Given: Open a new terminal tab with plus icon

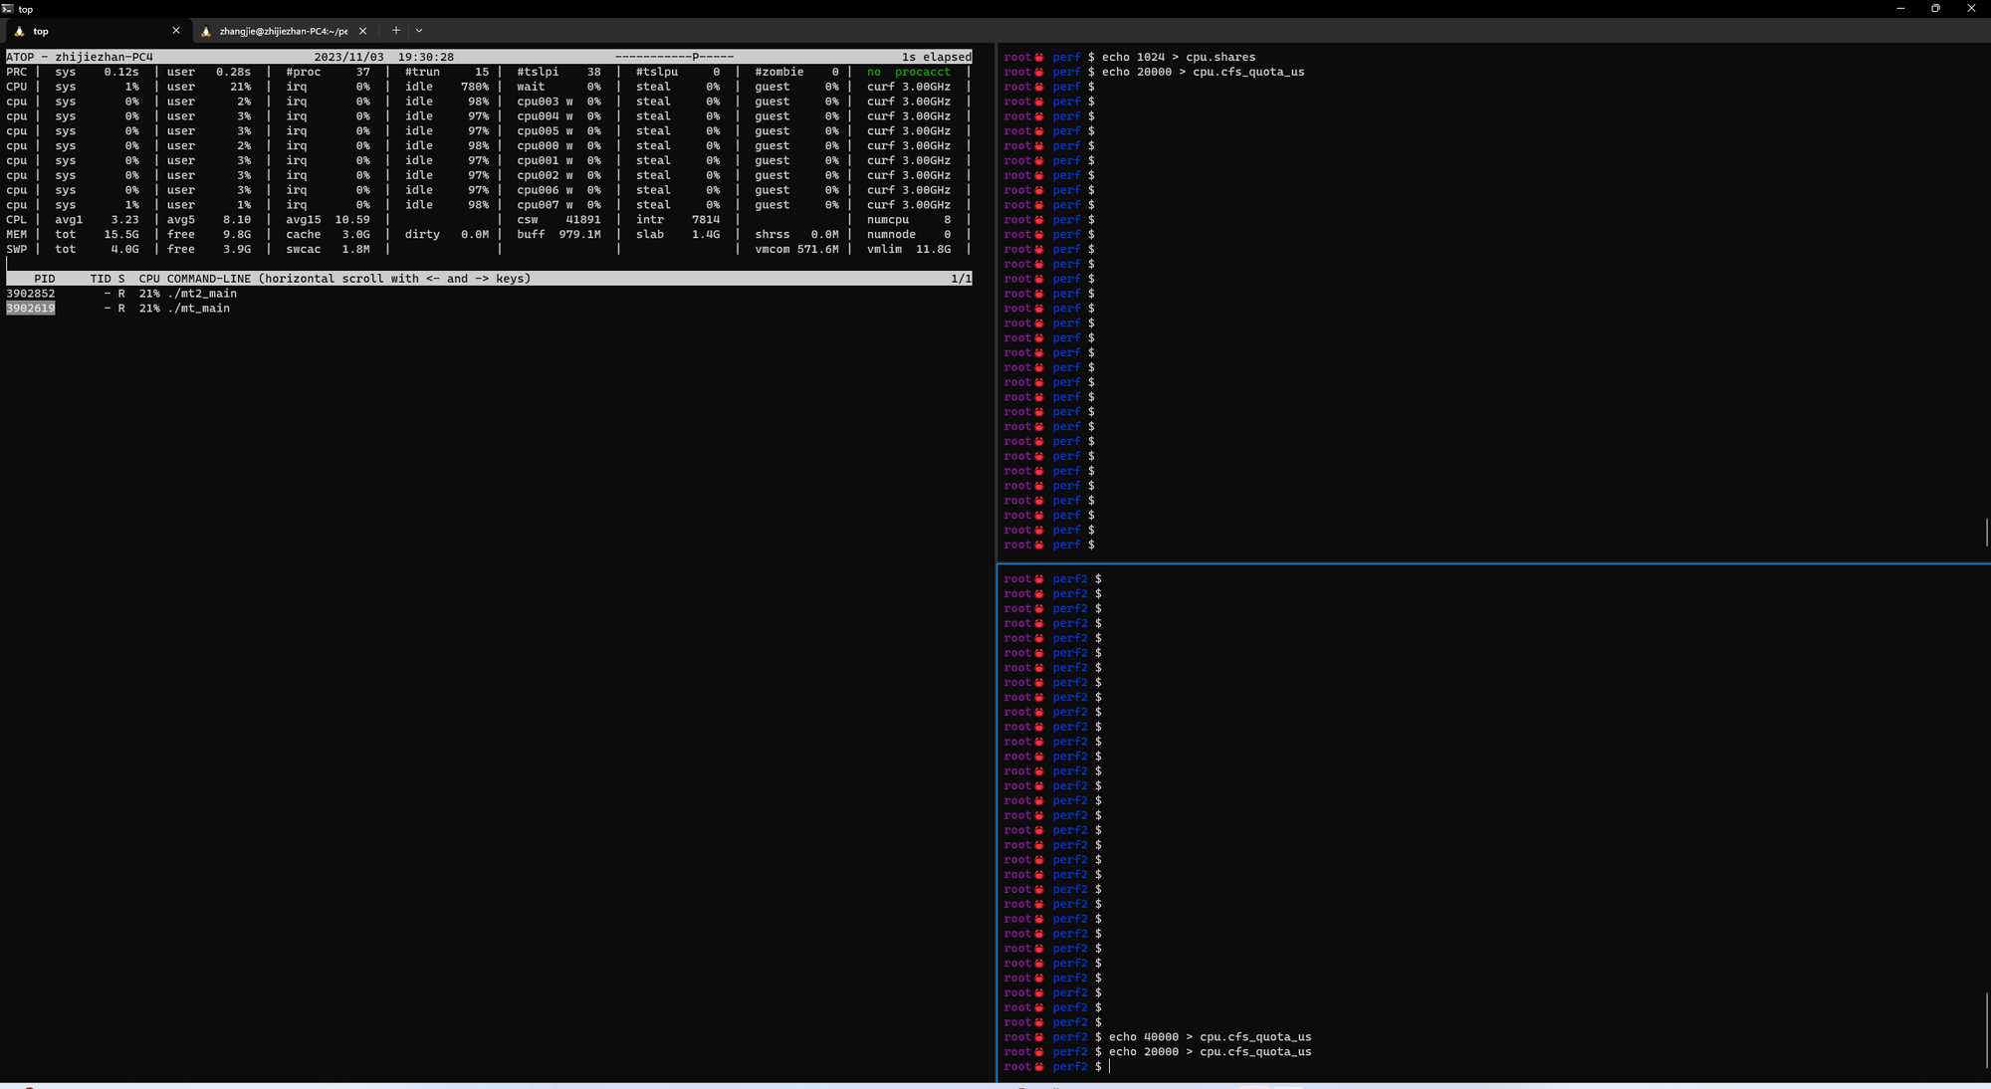Looking at the screenshot, I should tap(395, 31).
